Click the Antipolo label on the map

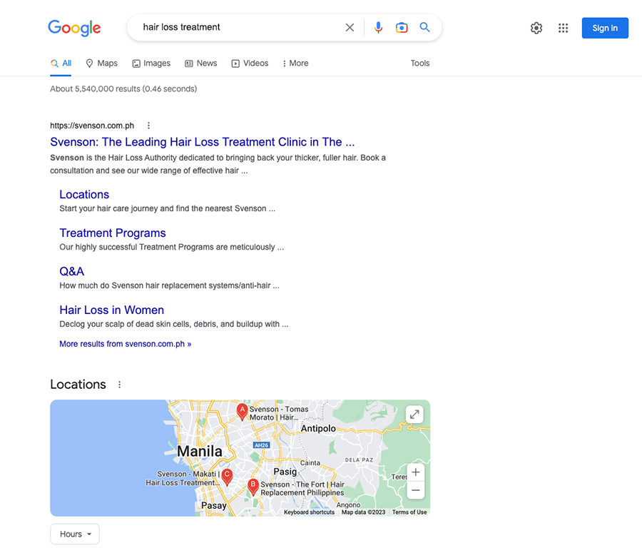pos(318,428)
